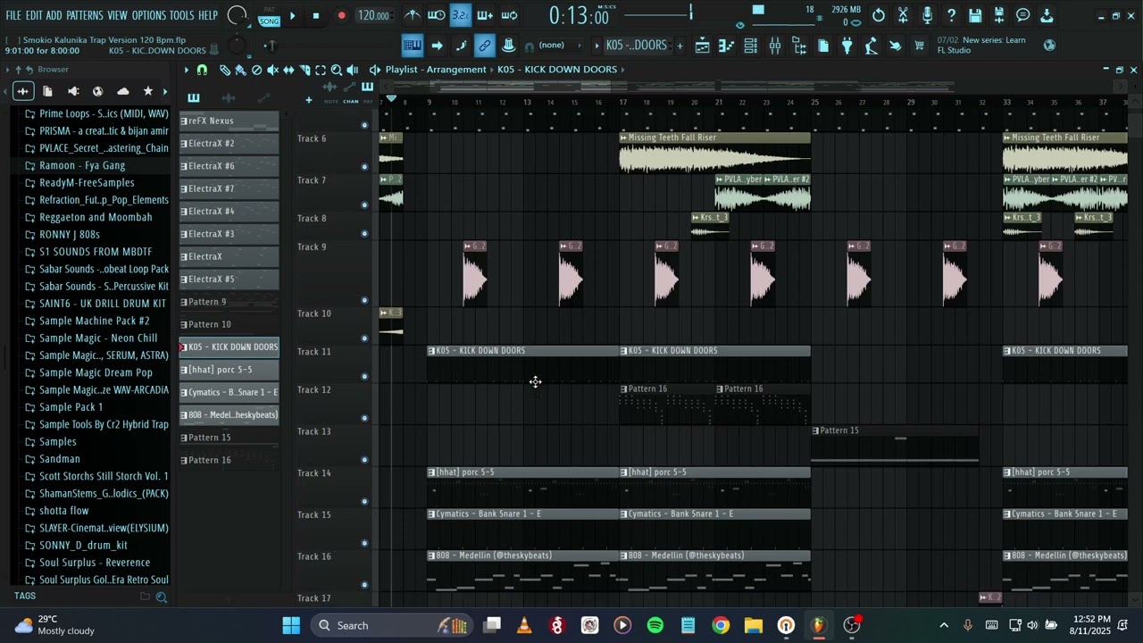Select Pattern 15 in the picker list
The image size is (1143, 643).
[x=229, y=438]
